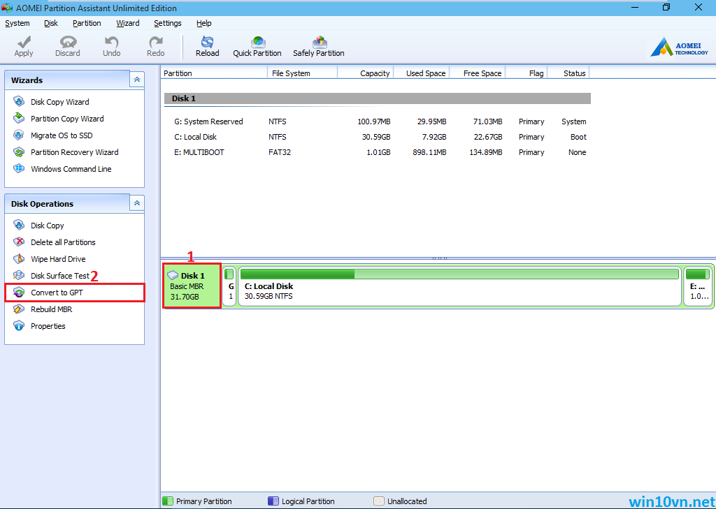Viewport: 716px width, 509px height.
Task: Launch the Disk Copy Wizard
Action: point(59,102)
